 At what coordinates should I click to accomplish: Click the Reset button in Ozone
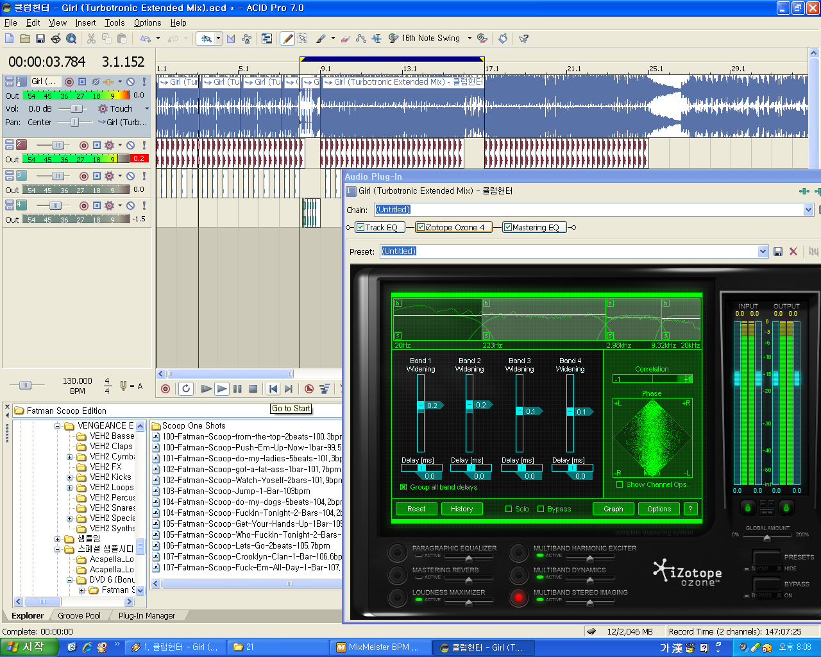416,509
